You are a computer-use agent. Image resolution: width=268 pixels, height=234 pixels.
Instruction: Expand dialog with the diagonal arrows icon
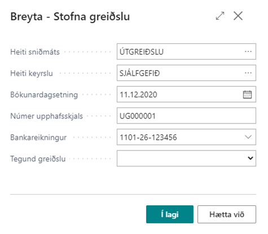click(x=220, y=16)
